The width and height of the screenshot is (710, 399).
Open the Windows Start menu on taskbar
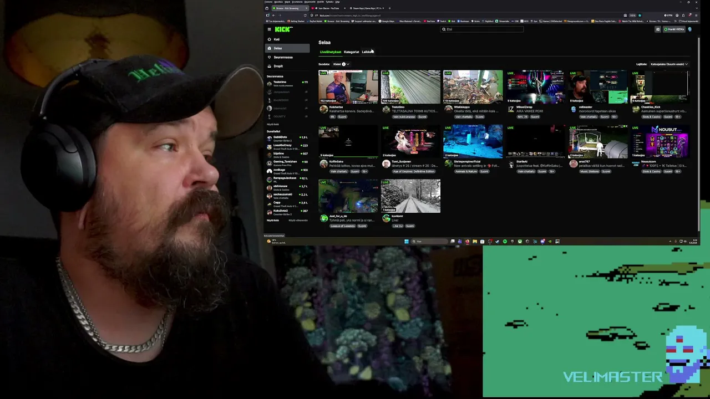[x=407, y=242]
